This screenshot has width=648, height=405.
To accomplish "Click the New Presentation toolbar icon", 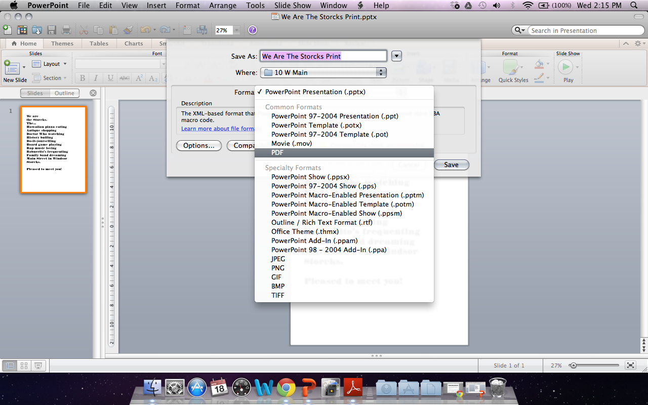I will pyautogui.click(x=7, y=30).
